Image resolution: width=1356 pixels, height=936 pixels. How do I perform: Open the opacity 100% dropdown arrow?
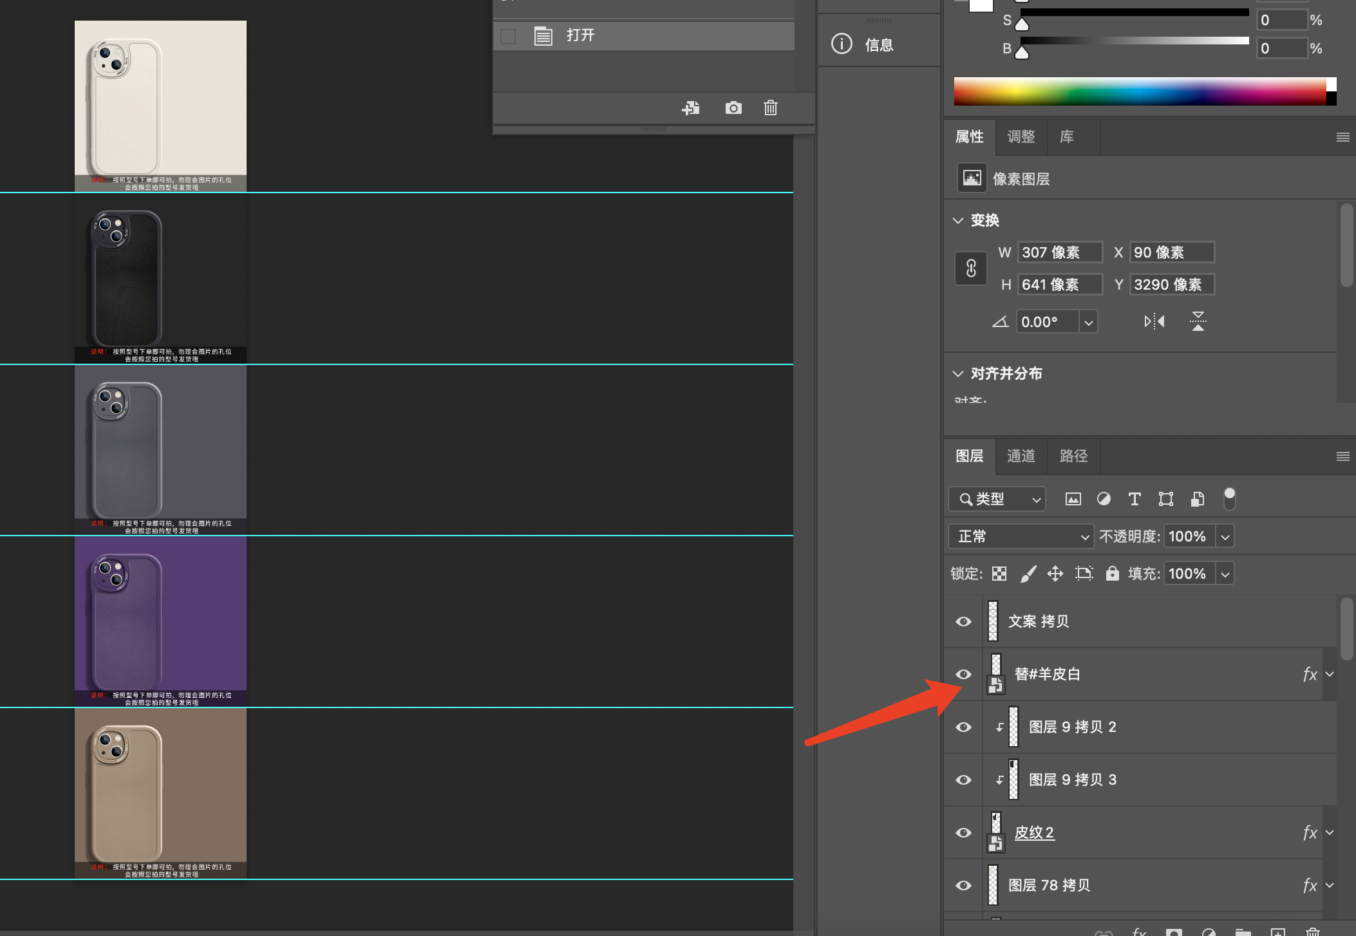(x=1225, y=536)
